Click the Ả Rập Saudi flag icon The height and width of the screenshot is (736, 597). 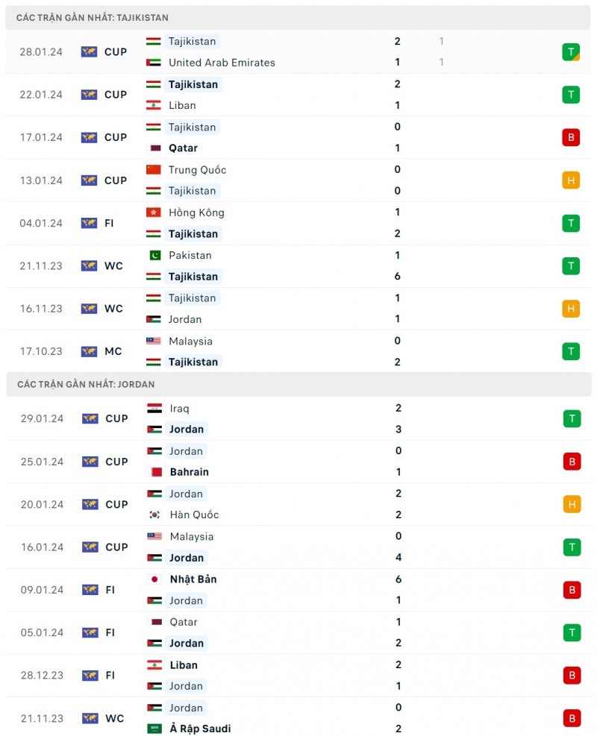tap(154, 729)
